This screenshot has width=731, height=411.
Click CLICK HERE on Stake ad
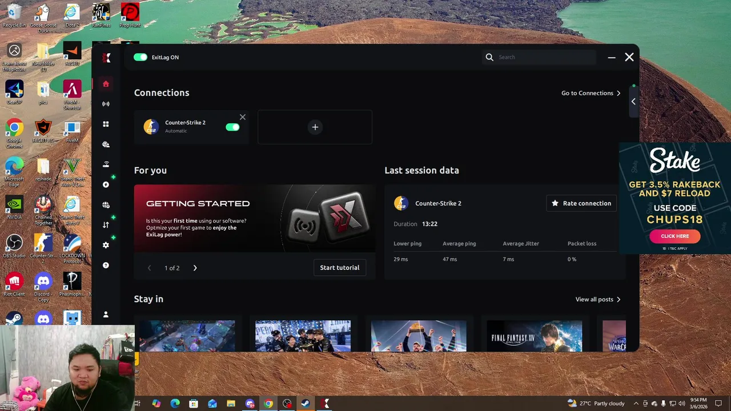click(x=675, y=236)
